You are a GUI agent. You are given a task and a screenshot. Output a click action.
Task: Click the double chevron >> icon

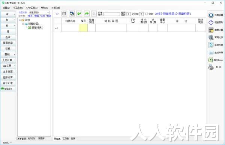[57, 14]
